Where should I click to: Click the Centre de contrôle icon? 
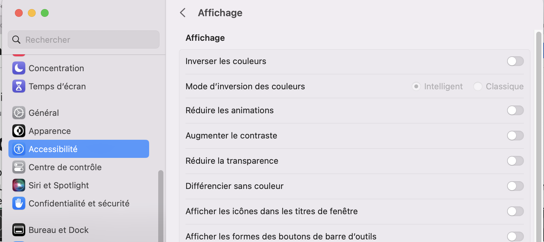(19, 167)
